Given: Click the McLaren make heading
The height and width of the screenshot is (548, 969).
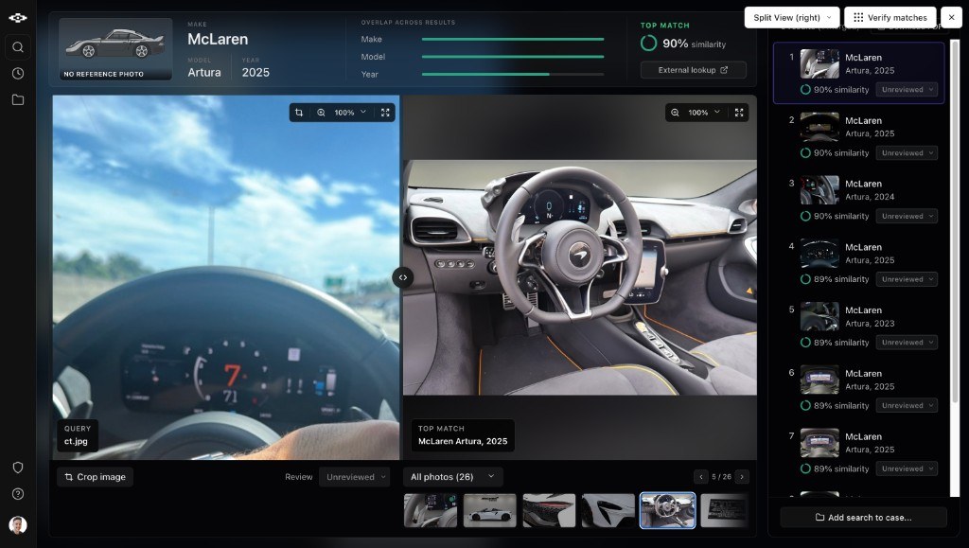Looking at the screenshot, I should coord(218,39).
